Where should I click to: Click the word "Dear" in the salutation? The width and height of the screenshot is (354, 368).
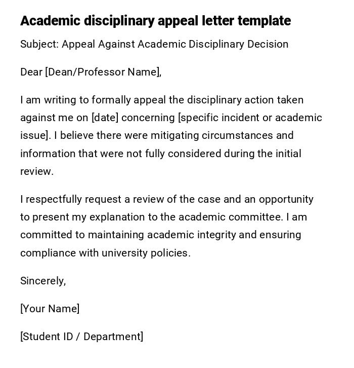31,72
